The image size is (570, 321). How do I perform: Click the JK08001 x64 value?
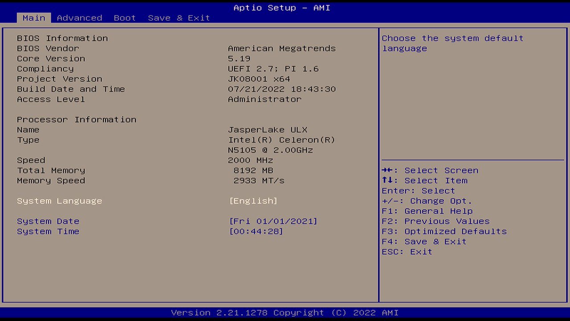259,79
